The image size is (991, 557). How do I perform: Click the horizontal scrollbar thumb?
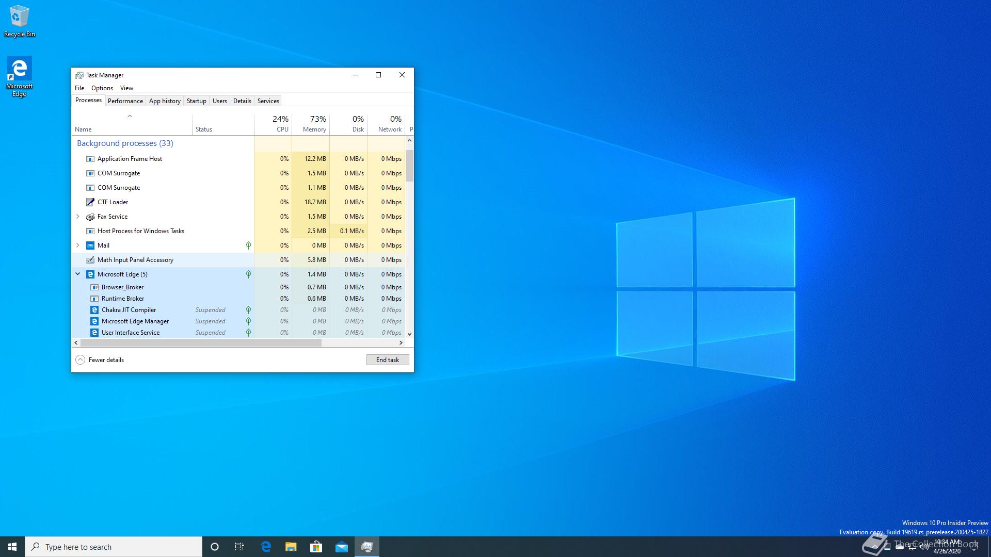201,342
